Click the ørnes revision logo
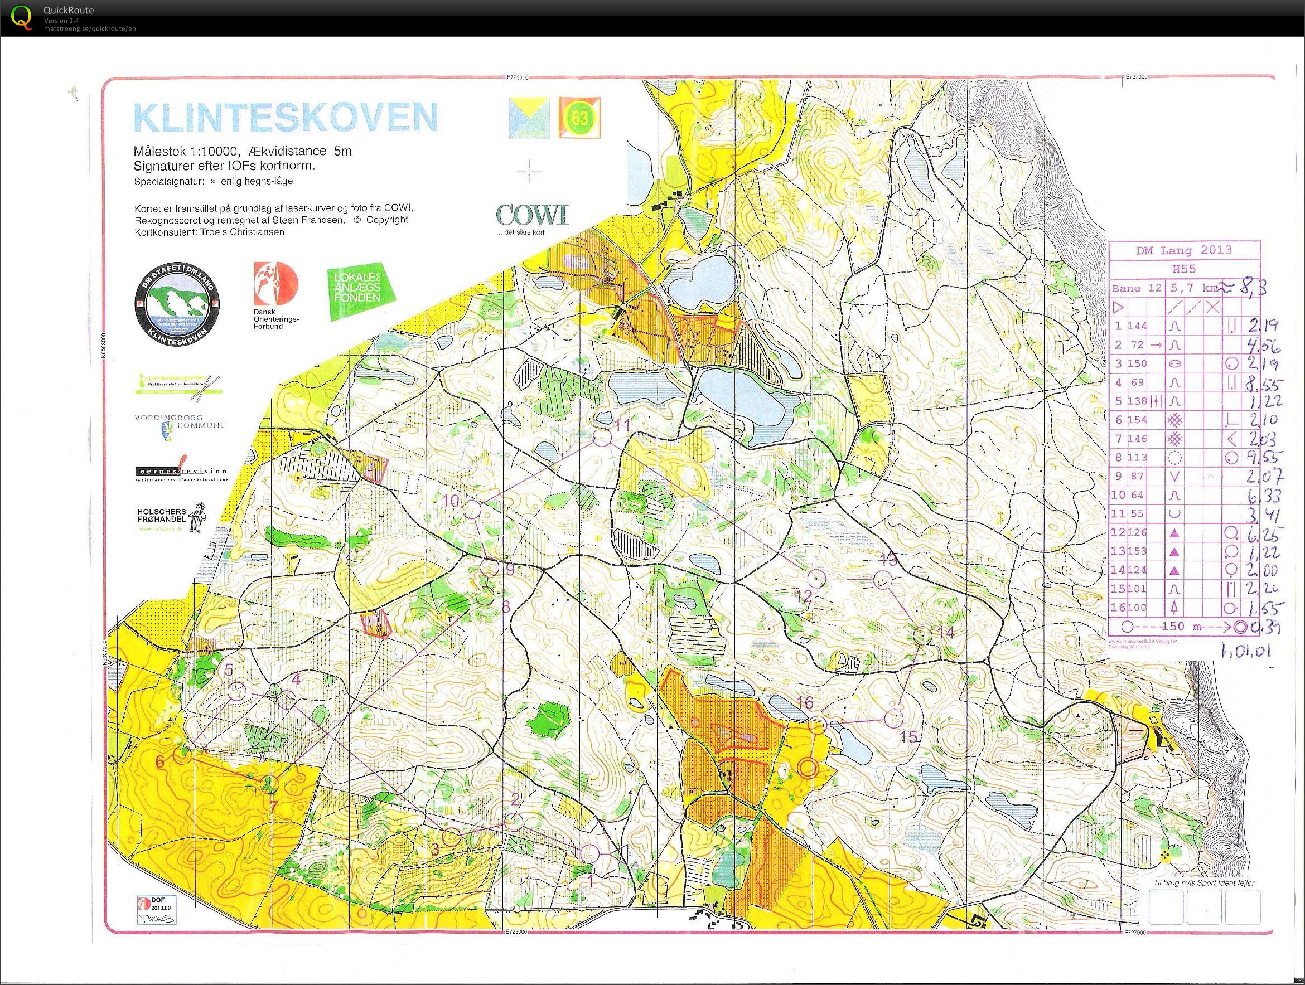Image resolution: width=1305 pixels, height=985 pixels. point(180,469)
